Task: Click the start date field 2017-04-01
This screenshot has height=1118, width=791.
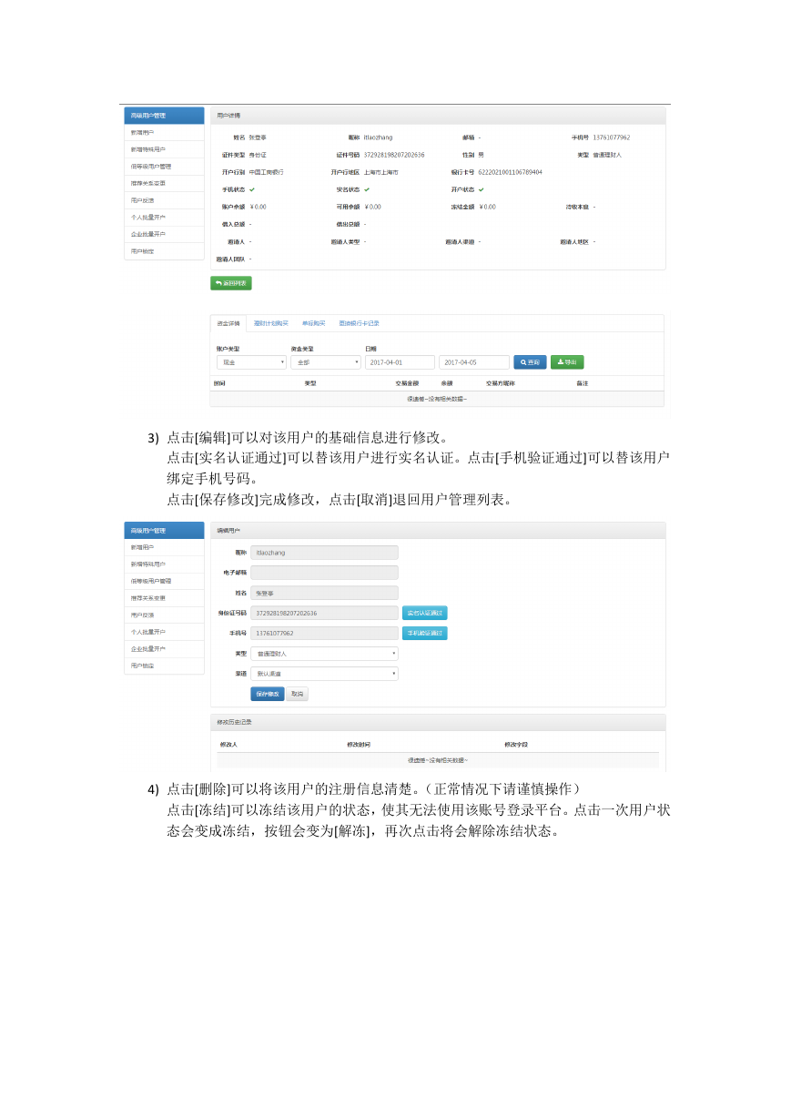Action: coord(401,362)
